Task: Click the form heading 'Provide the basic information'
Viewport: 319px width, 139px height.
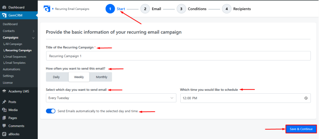Action: (x=114, y=32)
